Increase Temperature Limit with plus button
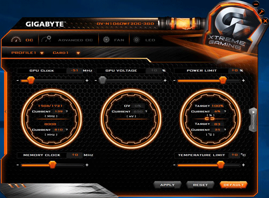The height and width of the screenshot is (198, 269). tap(243, 165)
